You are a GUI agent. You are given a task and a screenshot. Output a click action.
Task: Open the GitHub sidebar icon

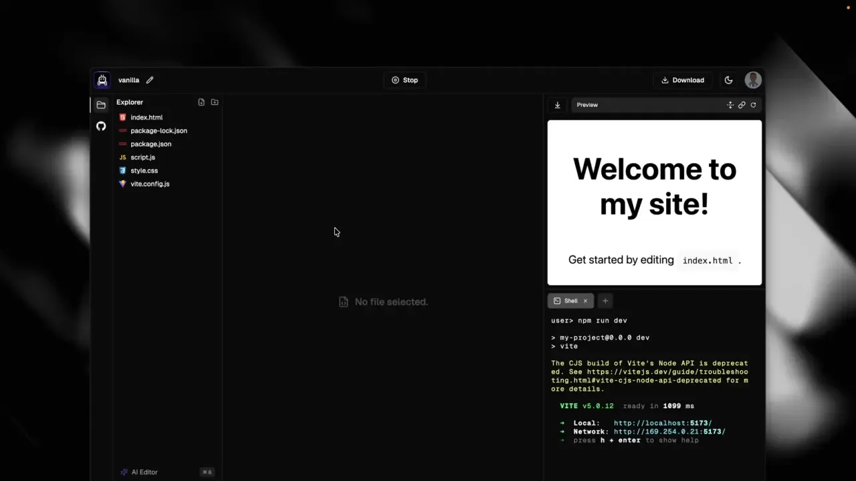point(101,126)
